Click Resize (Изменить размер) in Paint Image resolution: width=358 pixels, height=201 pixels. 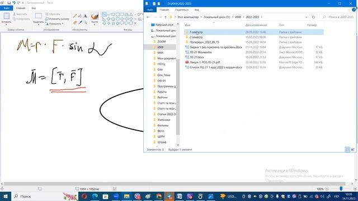click(x=57, y=19)
